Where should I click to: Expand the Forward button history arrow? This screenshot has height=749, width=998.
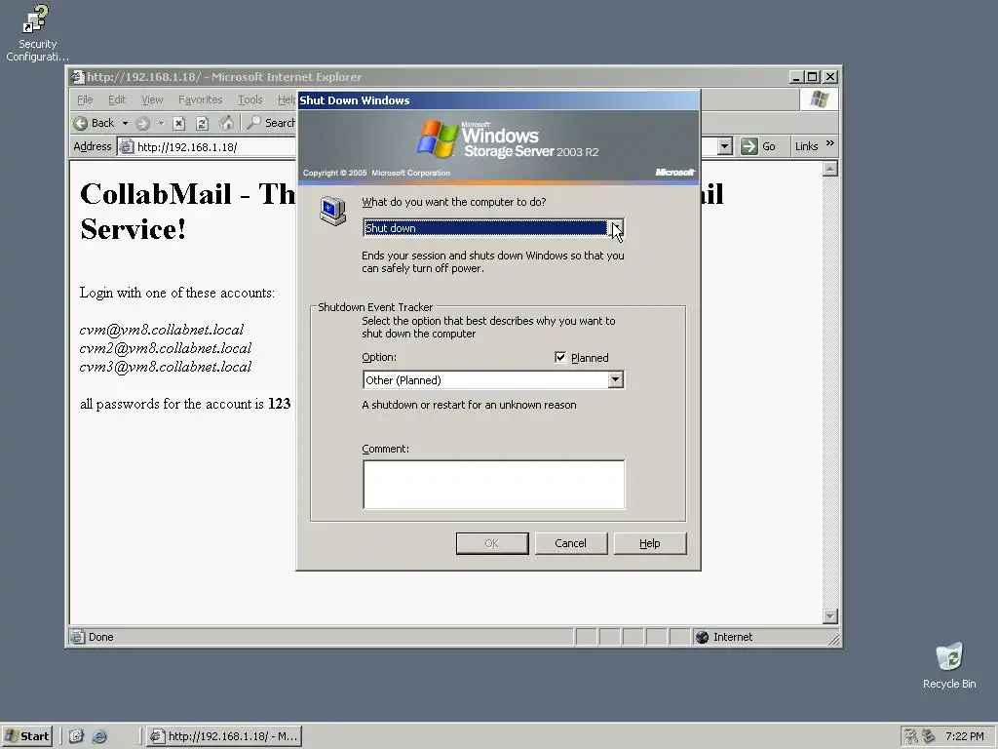point(161,123)
